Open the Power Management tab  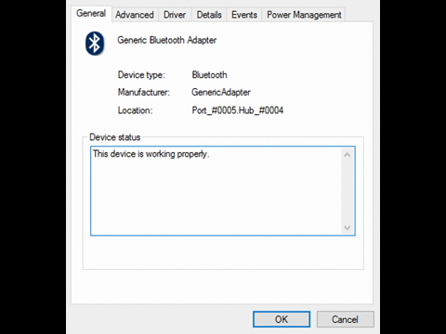pos(304,15)
